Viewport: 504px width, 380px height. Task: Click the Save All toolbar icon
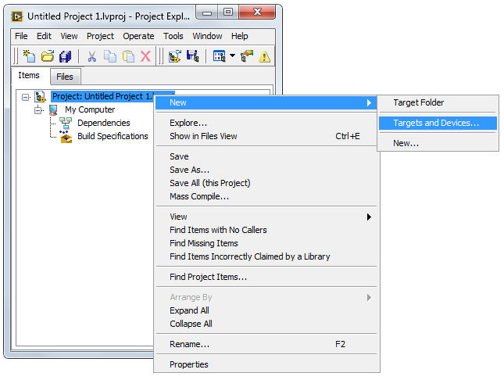point(66,56)
